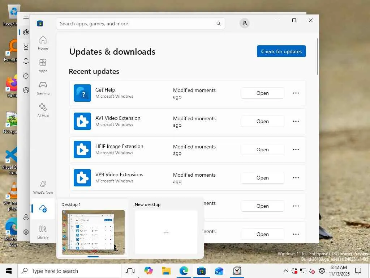Click the Store page vertical scrollbar
Image resolution: width=370 pixels, height=278 pixels.
pos(317,57)
